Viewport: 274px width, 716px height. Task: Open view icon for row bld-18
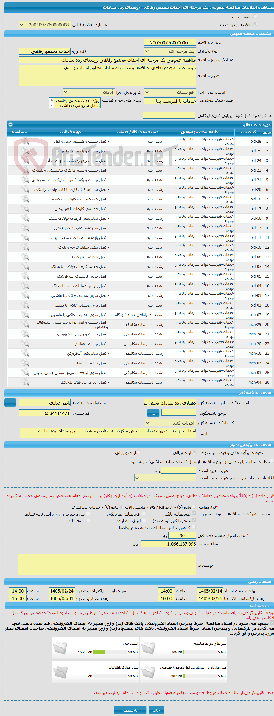(x=25, y=199)
